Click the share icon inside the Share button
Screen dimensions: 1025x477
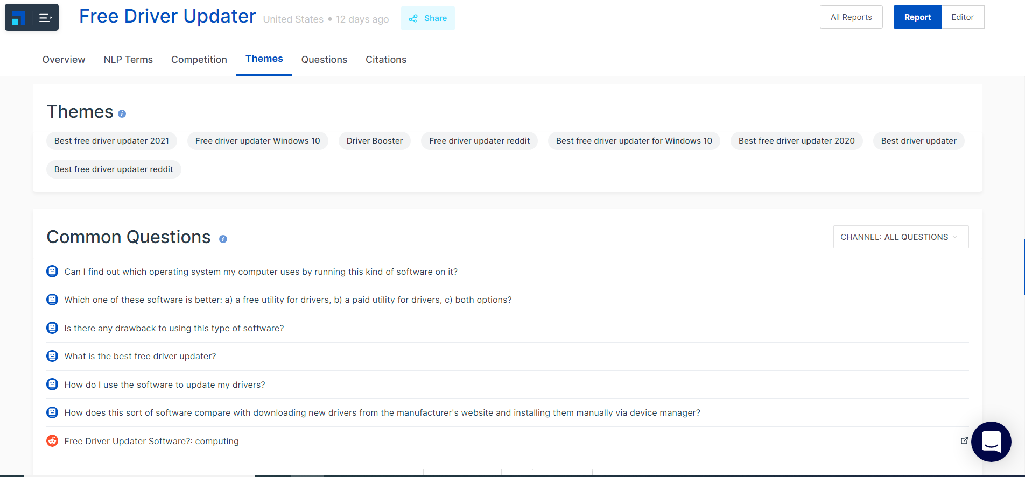[413, 19]
